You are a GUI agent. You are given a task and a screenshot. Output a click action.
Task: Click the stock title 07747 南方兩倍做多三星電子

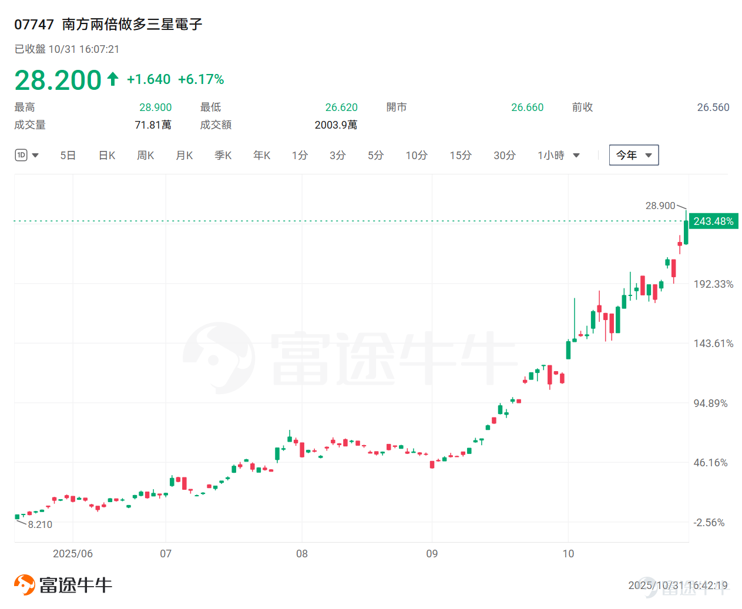[108, 24]
